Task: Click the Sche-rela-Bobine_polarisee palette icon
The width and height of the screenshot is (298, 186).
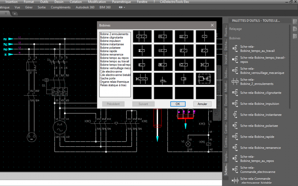Action: pyautogui.click(x=235, y=126)
